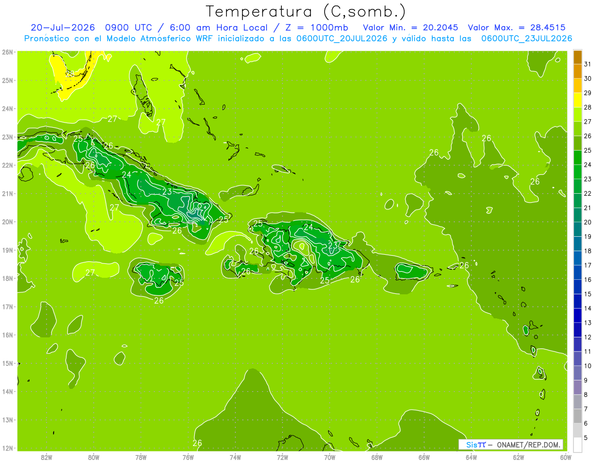Click the '23N' latitude axis label
This screenshot has width=601, height=464.
pyautogui.click(x=8, y=137)
